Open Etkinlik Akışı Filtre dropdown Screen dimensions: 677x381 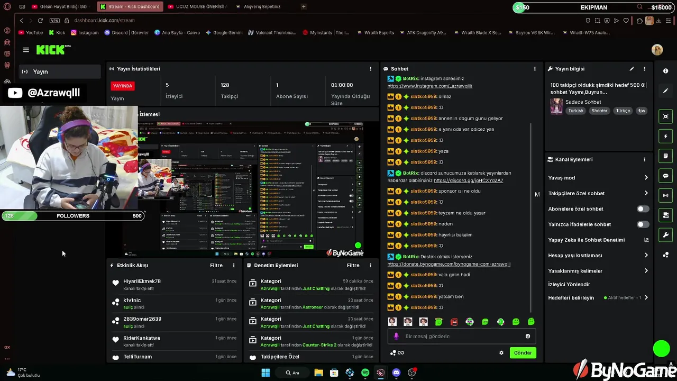[216, 266]
